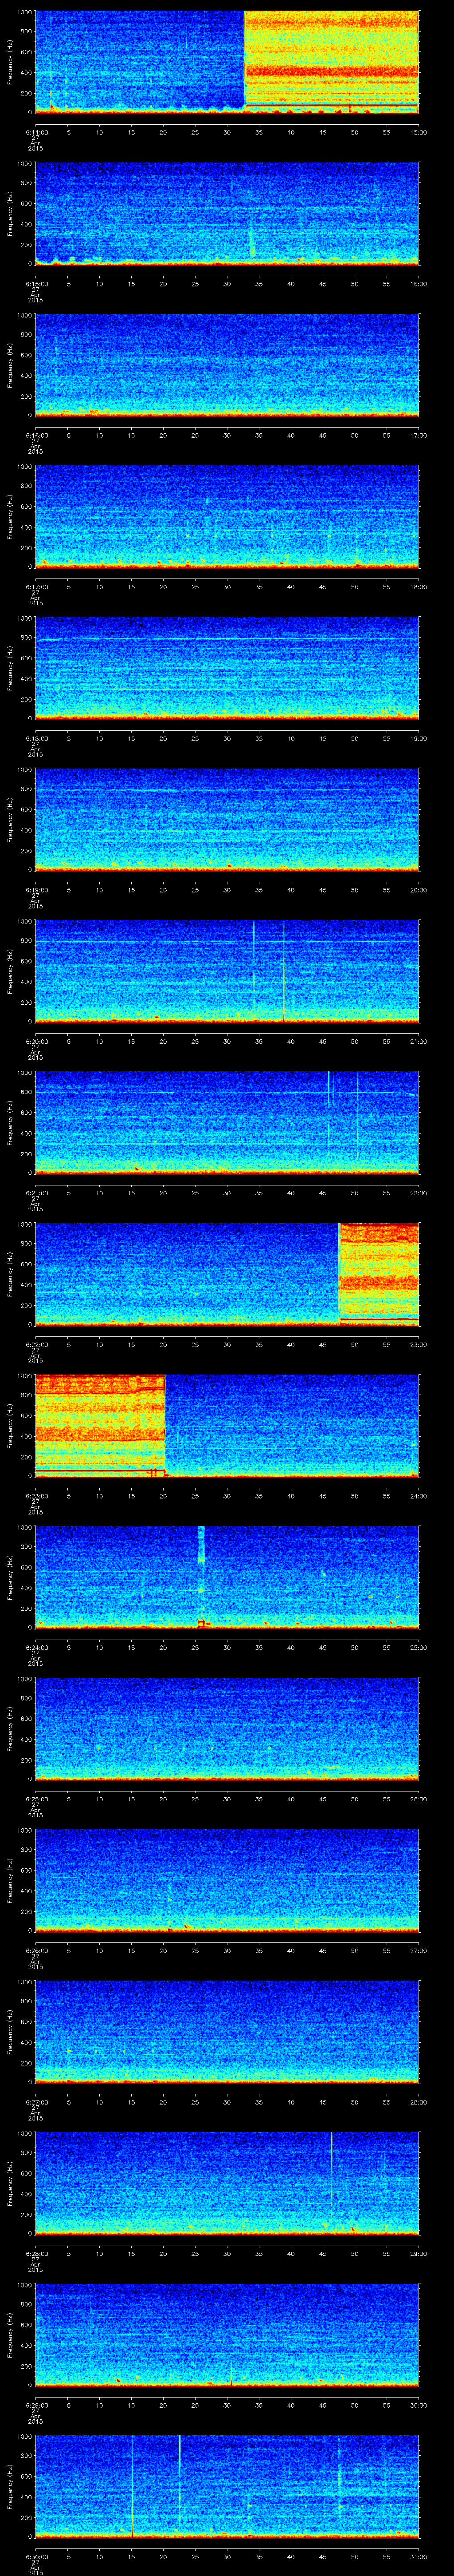The image size is (454, 2576).
Task: Select the spectrogram panel starting at 6:17:00
Action: [x=227, y=517]
